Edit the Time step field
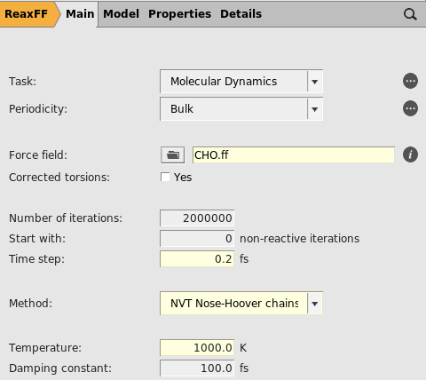 (x=197, y=259)
